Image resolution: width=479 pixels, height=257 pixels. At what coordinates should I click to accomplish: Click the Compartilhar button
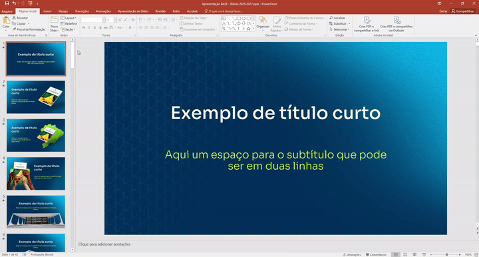pos(462,11)
